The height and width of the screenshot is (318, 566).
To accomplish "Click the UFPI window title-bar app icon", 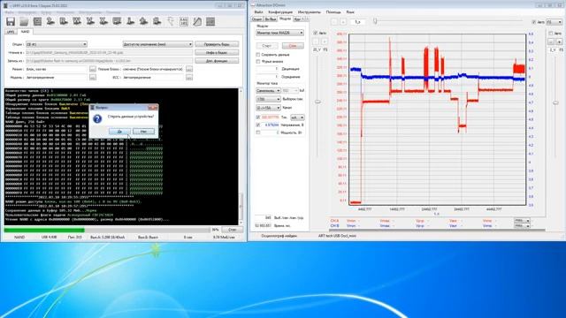I will click(5, 6).
